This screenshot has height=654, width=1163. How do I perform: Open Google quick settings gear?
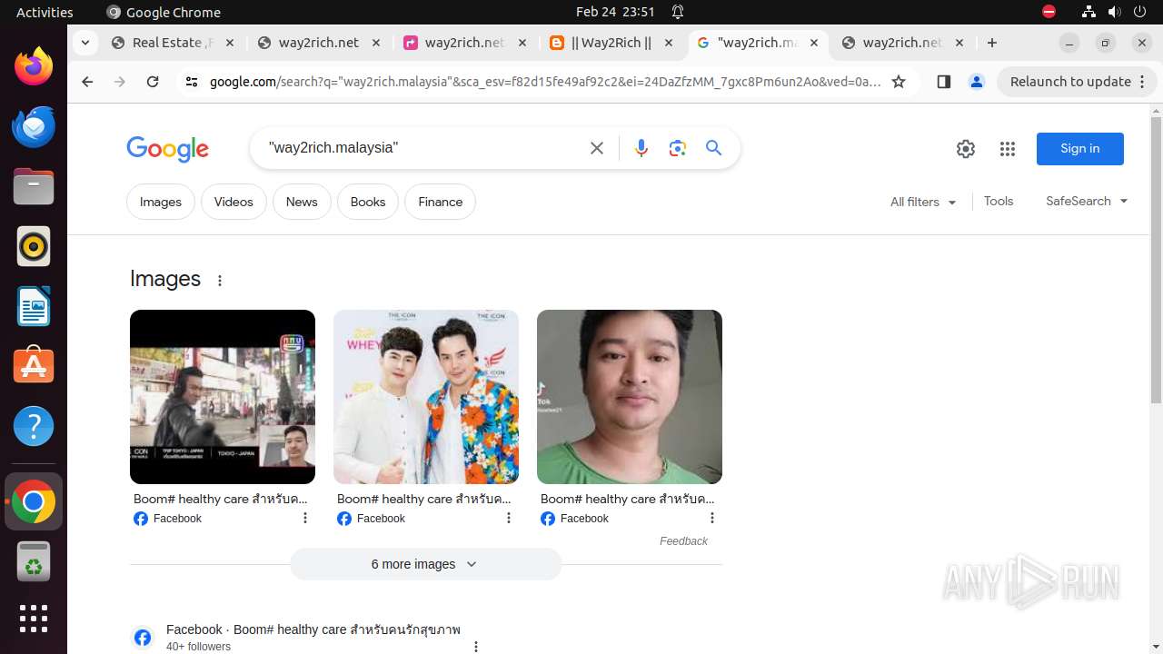click(x=966, y=149)
